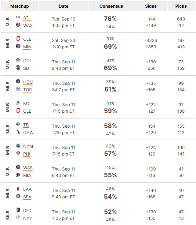Click the MLB label on TB row
The width and height of the screenshot is (196, 225).
(x=8, y=129)
